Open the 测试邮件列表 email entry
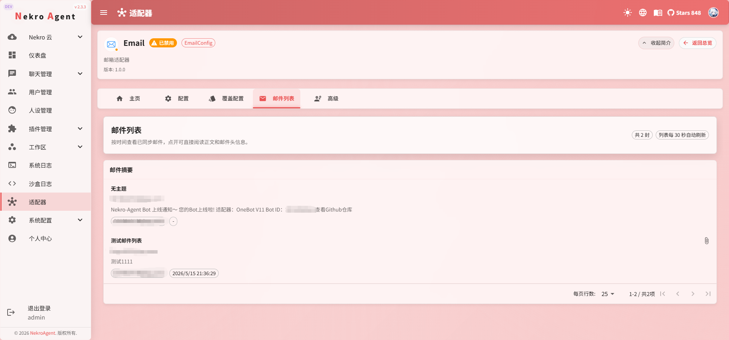This screenshot has height=340, width=729. tap(410, 257)
